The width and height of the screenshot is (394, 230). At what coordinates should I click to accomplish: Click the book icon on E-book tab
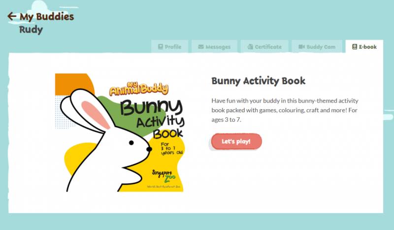pyautogui.click(x=354, y=47)
